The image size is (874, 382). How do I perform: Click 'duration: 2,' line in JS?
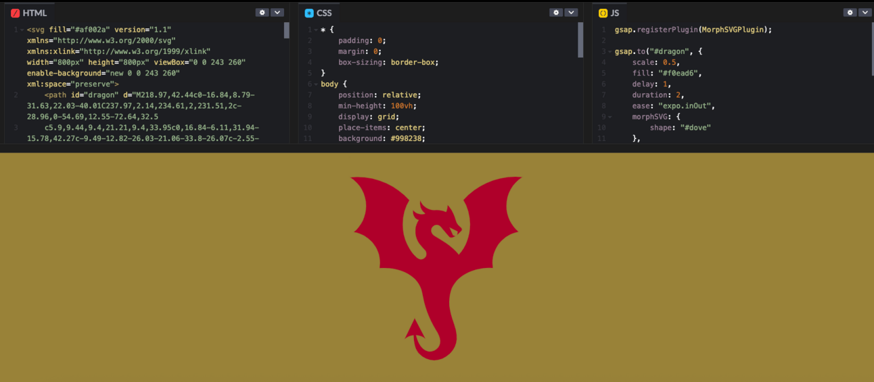(x=658, y=95)
